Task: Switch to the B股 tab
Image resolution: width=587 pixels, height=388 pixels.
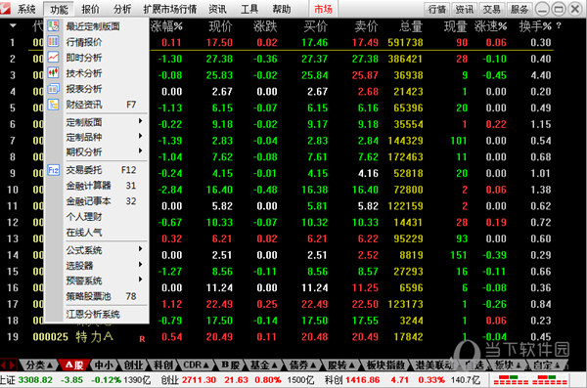Action: tap(230, 365)
